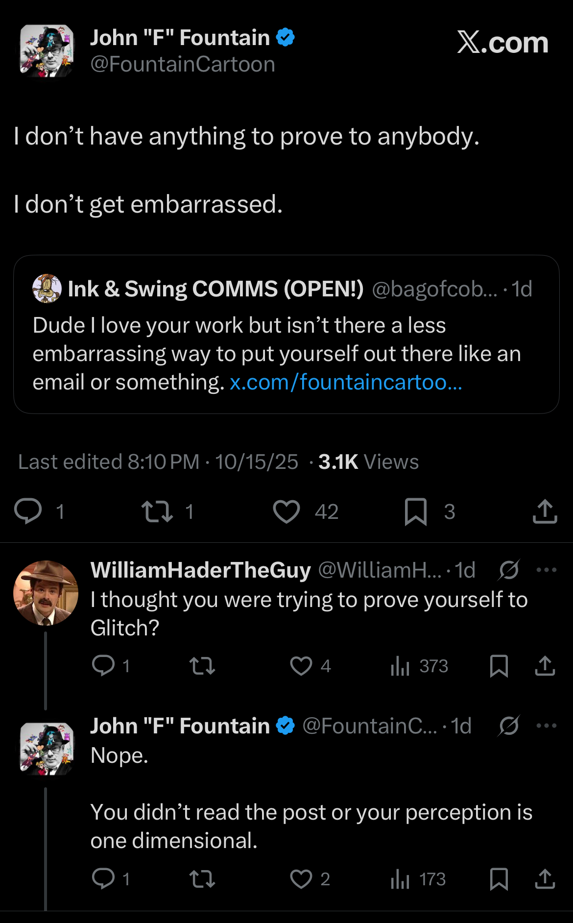573x923 pixels.
Task: Reply to John Fountain's main post
Action: pyautogui.click(x=28, y=511)
